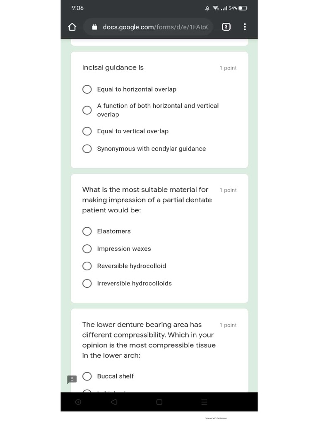Select the "Buccal shelf" option
This screenshot has width=318, height=424.
click(87, 376)
